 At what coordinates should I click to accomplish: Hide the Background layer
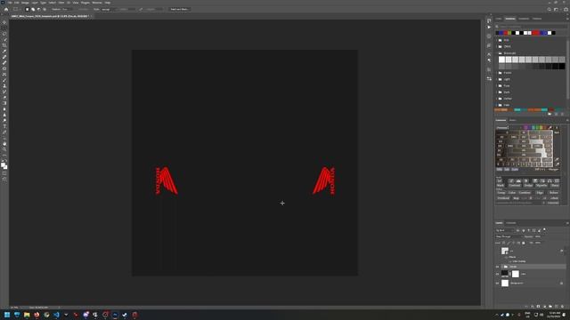[497, 284]
